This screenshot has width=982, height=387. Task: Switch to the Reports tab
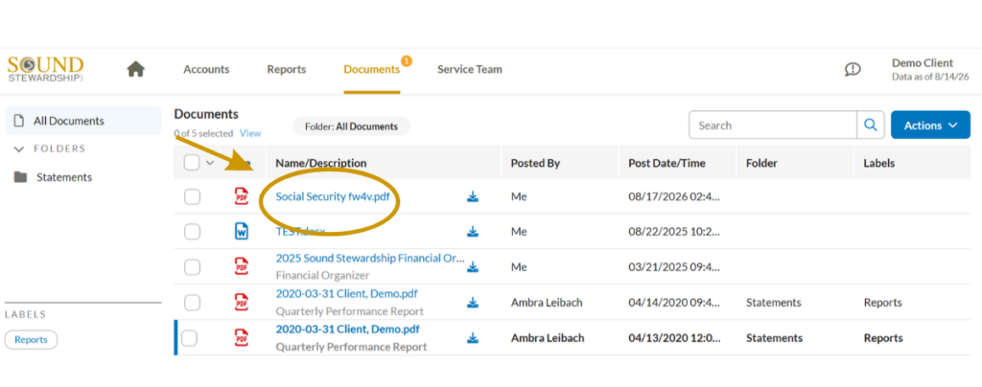click(x=286, y=69)
